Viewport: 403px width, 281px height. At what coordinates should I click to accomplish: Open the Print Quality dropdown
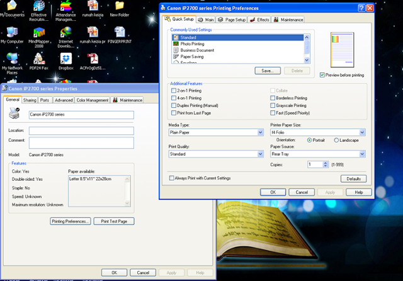(260, 154)
